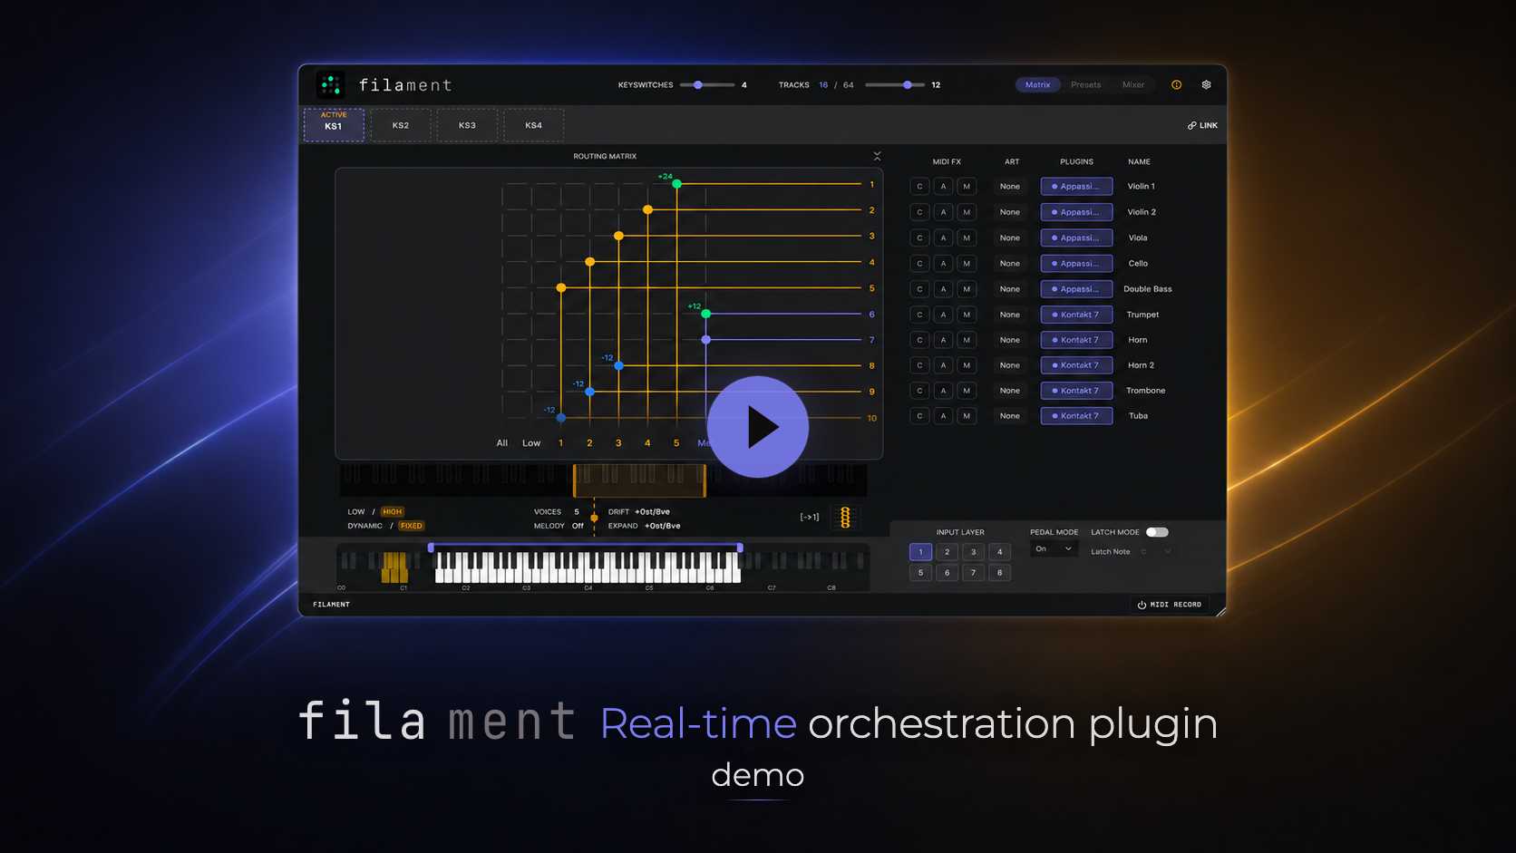
Task: Click the left handle of keyboard range
Action: [x=431, y=548]
